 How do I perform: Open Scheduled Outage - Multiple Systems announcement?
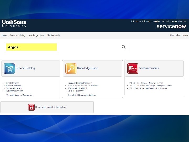[151, 86]
